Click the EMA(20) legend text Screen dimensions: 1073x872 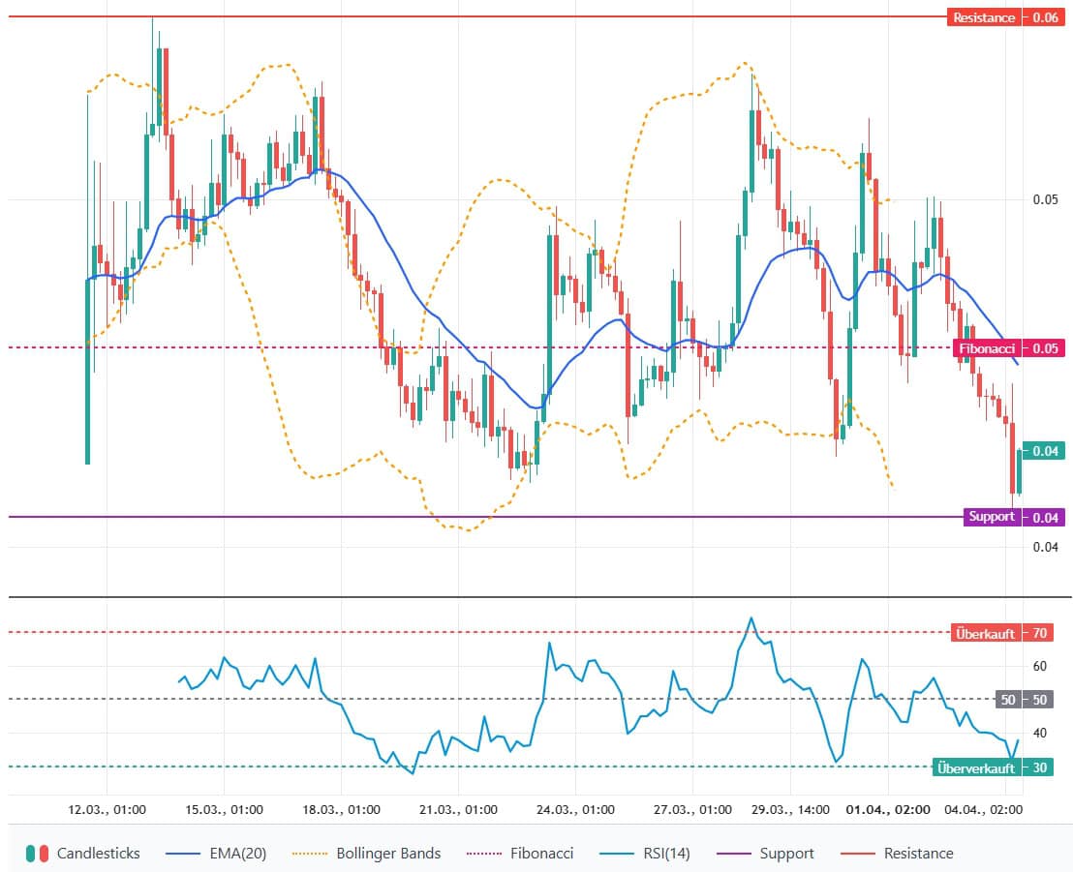click(238, 853)
